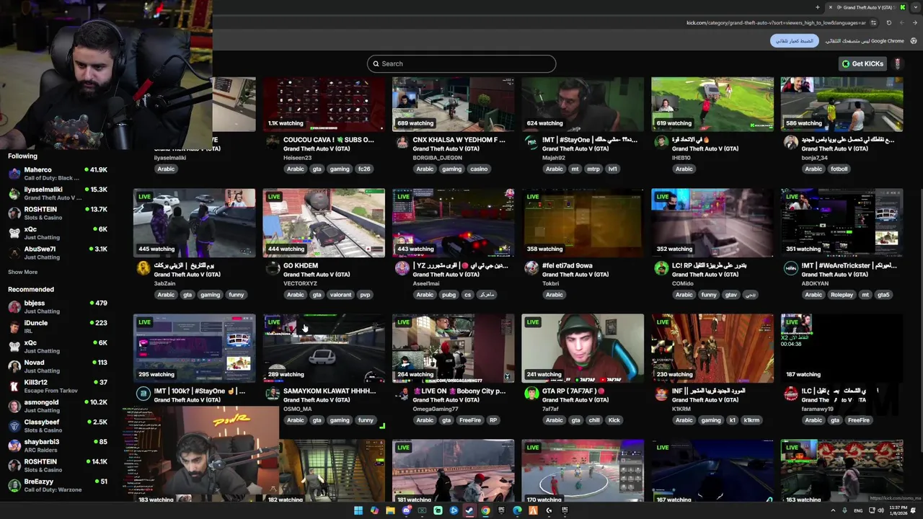
Task: Open K1KRM's channel avatar icon
Action: 661,394
